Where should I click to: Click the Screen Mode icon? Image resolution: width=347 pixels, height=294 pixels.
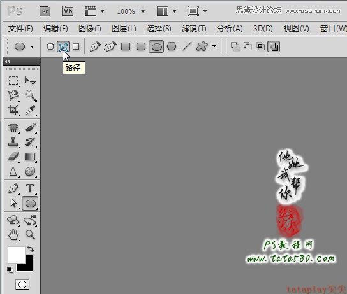coord(193,11)
